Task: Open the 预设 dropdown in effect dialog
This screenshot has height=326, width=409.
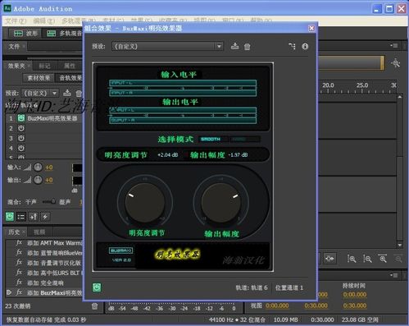Action: pos(167,46)
